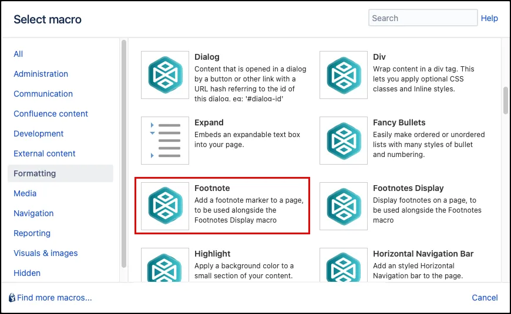Focus the macro Search field
511x314 pixels.
tap(423, 18)
